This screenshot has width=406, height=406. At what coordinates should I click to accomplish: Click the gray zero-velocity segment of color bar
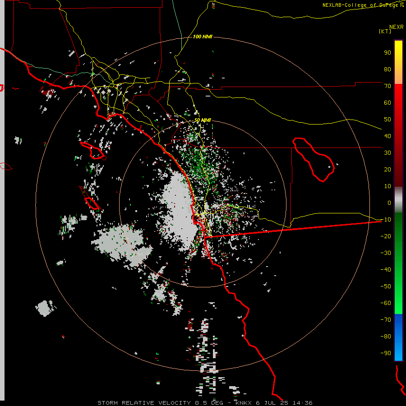[398, 201]
